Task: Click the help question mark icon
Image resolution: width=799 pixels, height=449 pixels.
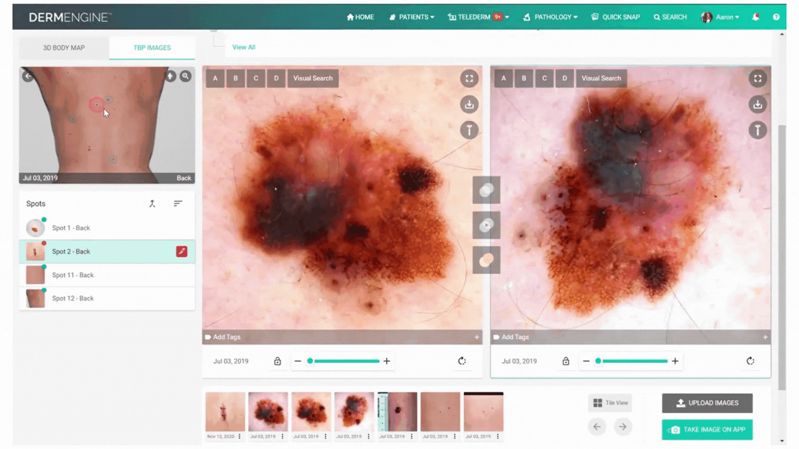Action: pyautogui.click(x=776, y=17)
